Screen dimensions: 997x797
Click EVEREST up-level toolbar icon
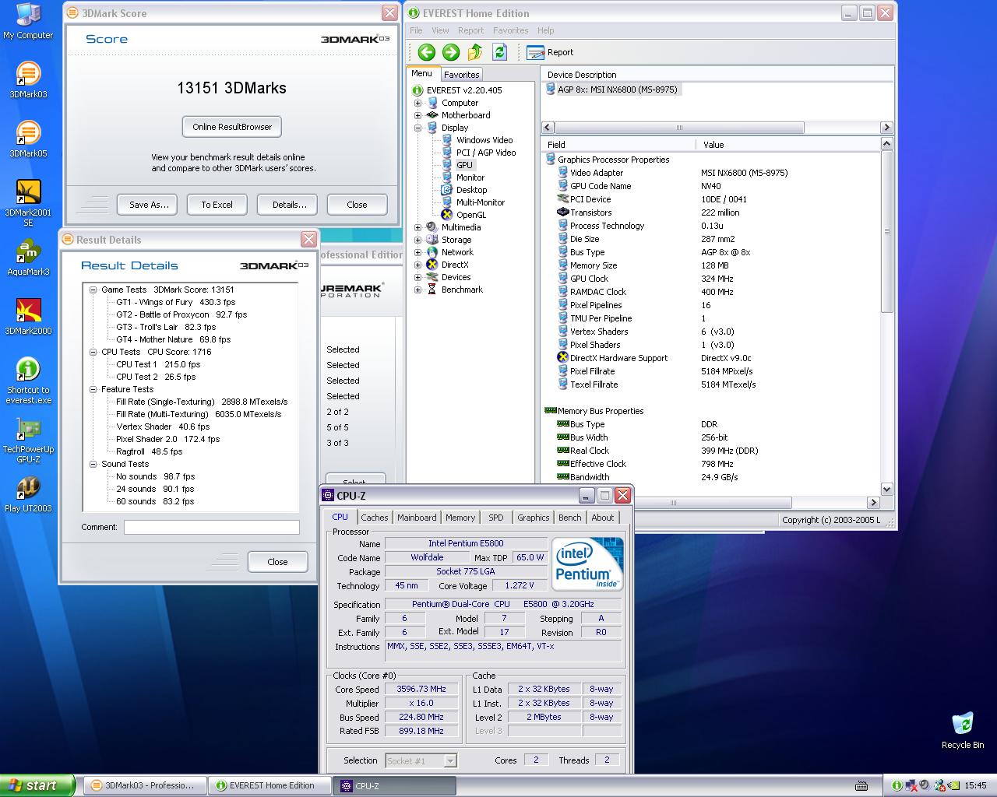(475, 52)
